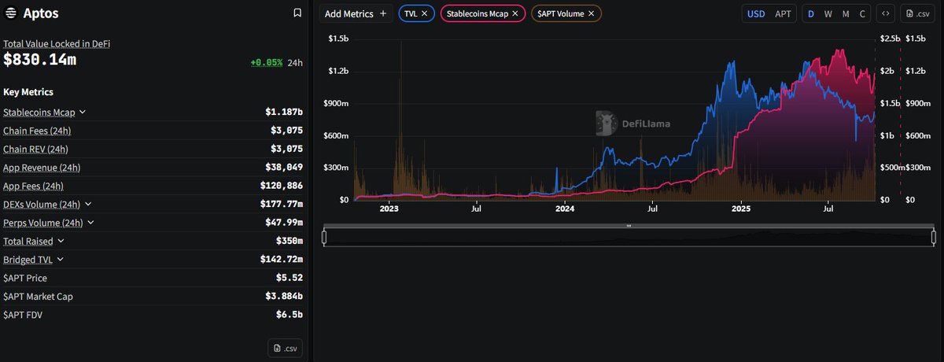944x362 pixels.
Task: Remove the TVL metric chip
Action: point(425,13)
